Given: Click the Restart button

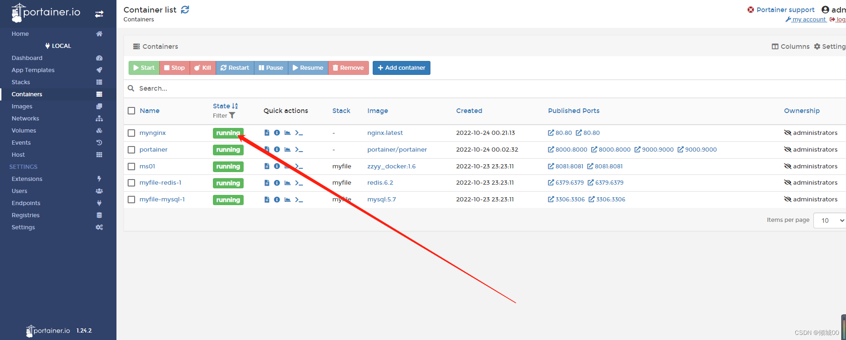Looking at the screenshot, I should click(x=235, y=68).
